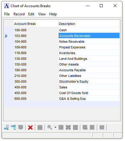Viewport: 125px width, 141px height.
Task: Click the Account Break column header
Action: (36, 24)
